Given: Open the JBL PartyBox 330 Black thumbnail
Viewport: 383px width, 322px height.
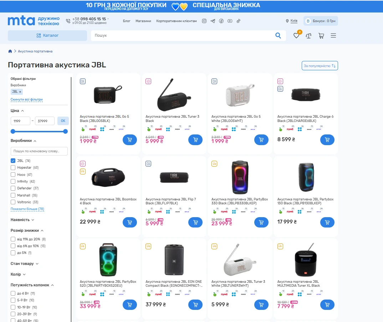Looking at the screenshot, I should pos(240,177).
